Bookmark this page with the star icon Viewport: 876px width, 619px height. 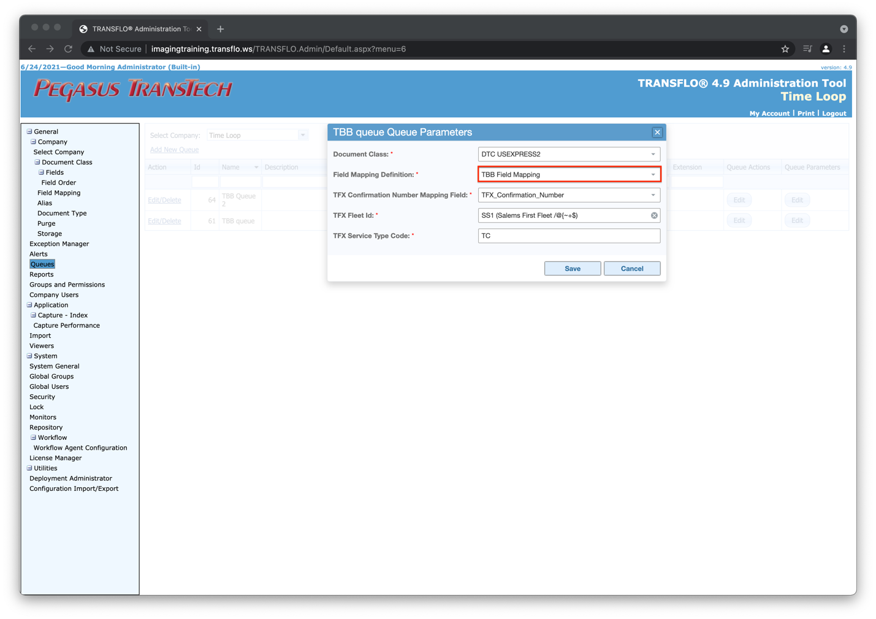pos(785,49)
